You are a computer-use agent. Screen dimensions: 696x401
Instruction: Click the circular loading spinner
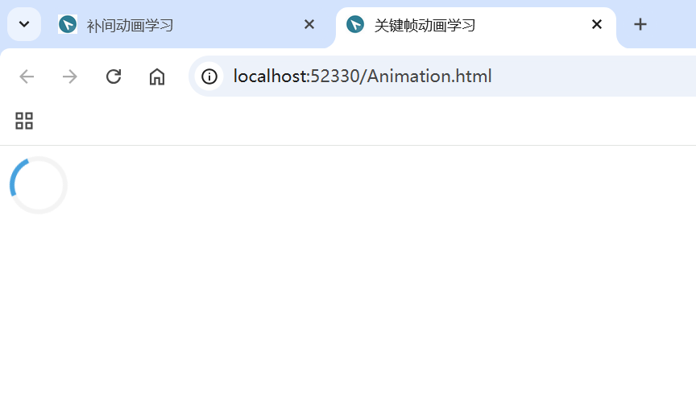[x=39, y=185]
